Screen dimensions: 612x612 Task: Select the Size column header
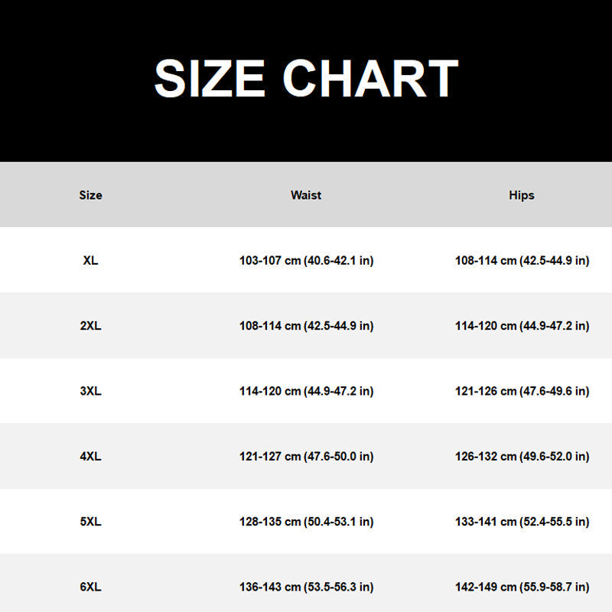click(90, 195)
